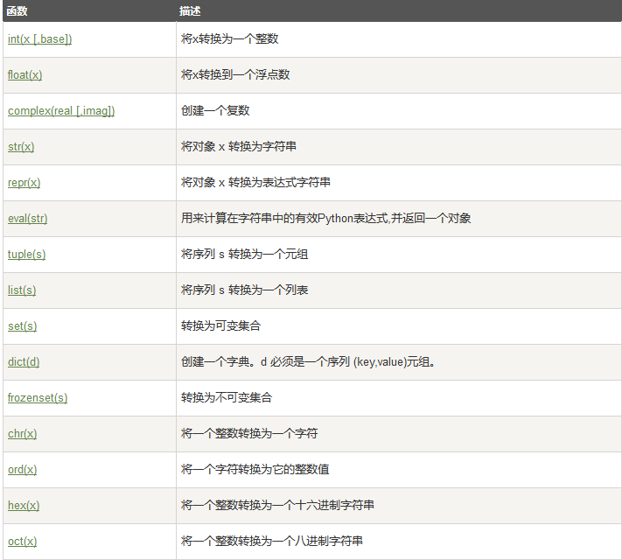Select the 函数 column header
622x560 pixels.
pyautogui.click(x=17, y=11)
